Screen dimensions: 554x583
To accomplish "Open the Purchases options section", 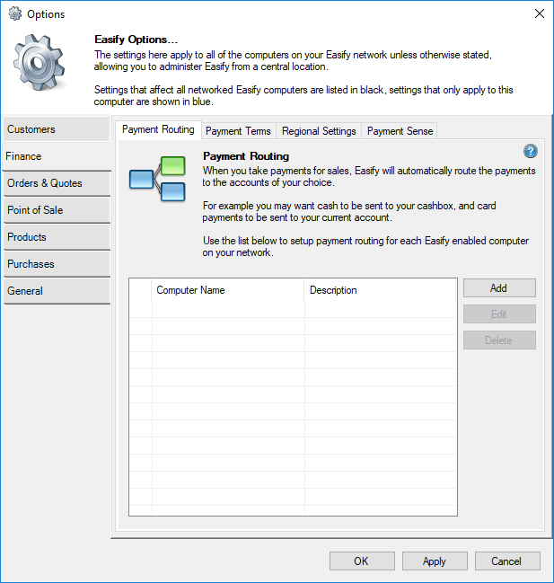I will coord(57,264).
